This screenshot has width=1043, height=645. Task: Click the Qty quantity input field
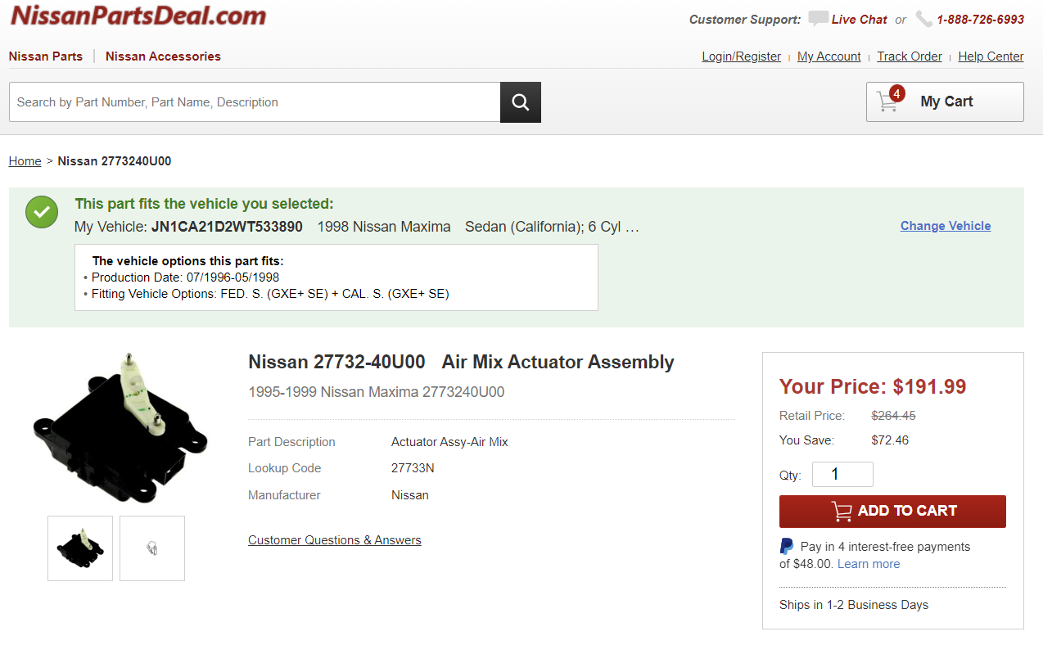(x=842, y=475)
